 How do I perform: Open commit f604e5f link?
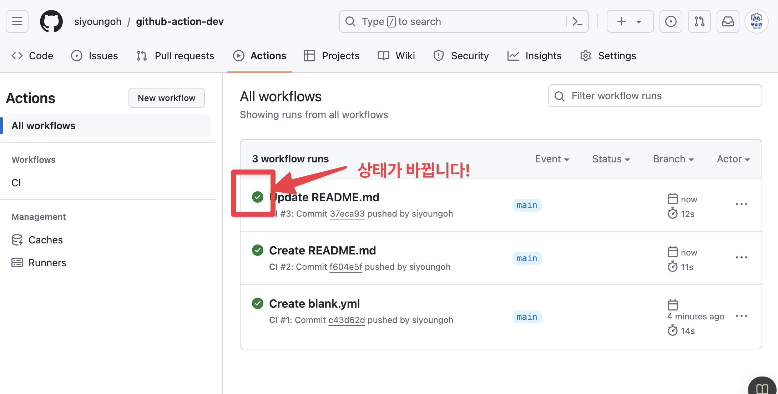(x=345, y=267)
